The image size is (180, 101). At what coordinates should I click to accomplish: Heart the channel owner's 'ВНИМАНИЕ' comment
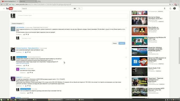pos(28,65)
